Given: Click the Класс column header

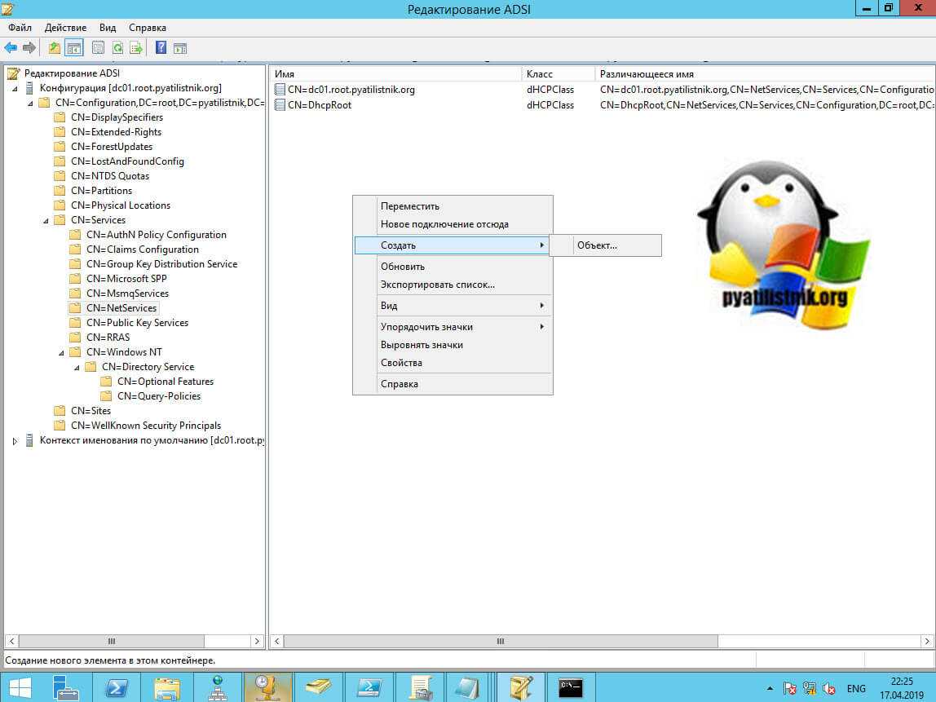Looking at the screenshot, I should point(540,74).
